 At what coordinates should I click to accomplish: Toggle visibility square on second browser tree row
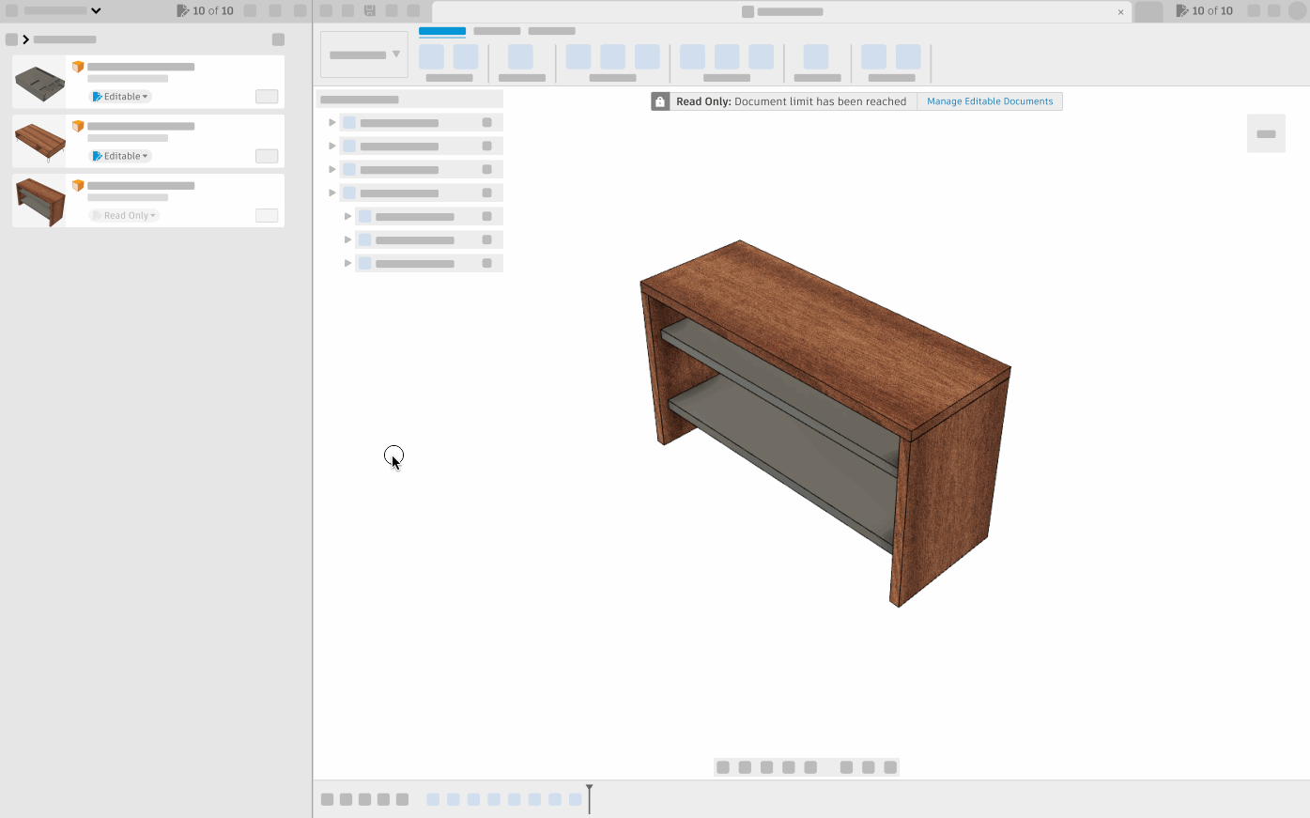[486, 147]
